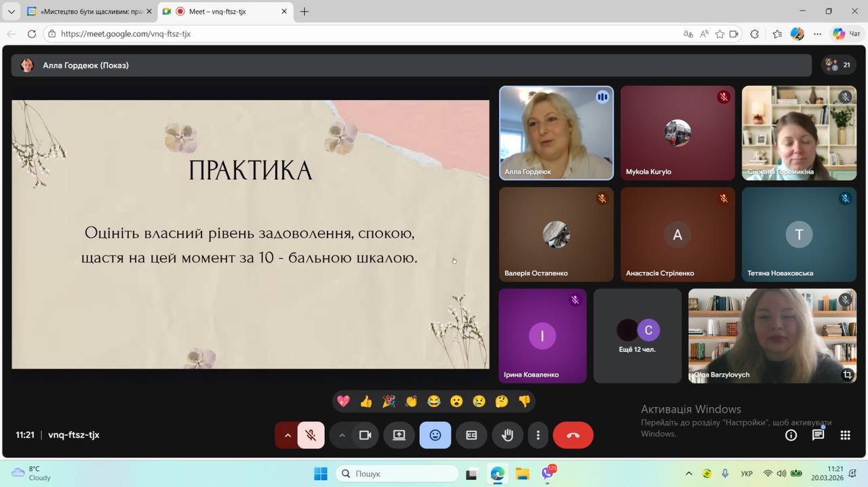Viewport: 868px width, 487px height.
Task: Open the browser tab list dropdown
Action: coord(12,12)
